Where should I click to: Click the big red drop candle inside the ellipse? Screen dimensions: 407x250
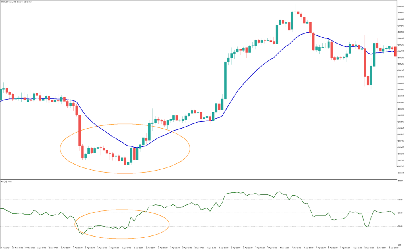pos(79,130)
